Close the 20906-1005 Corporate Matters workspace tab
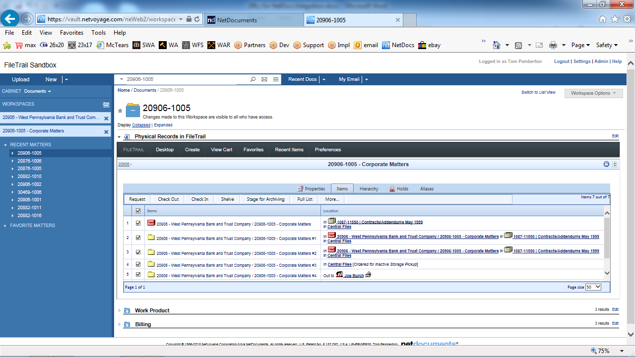This screenshot has width=635, height=357. tap(106, 132)
